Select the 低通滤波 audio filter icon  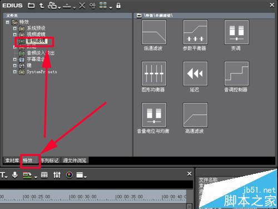[x=154, y=32]
